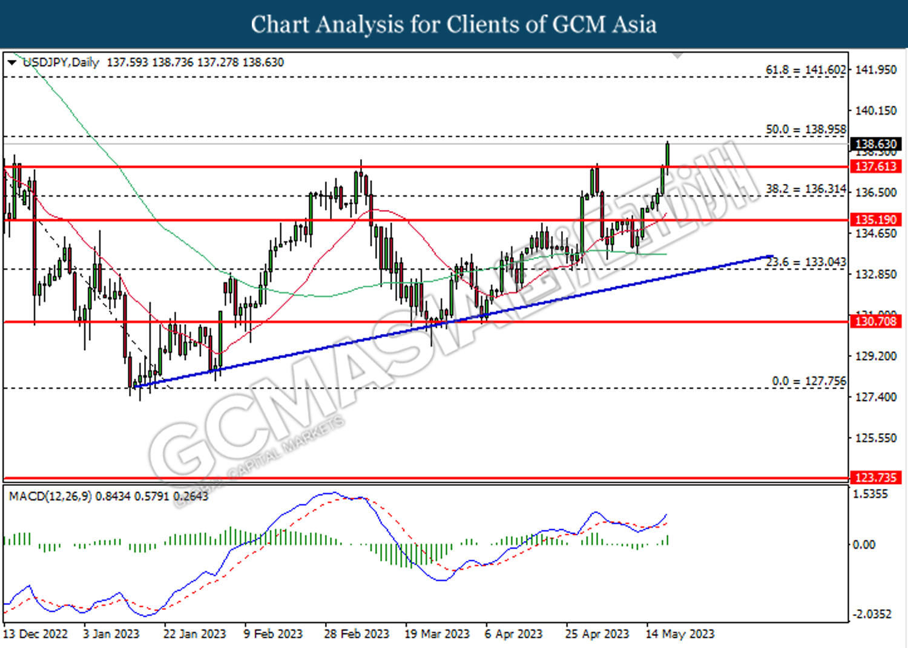908x648 pixels.
Task: Click the red price tag 130.708
Action: (876, 321)
